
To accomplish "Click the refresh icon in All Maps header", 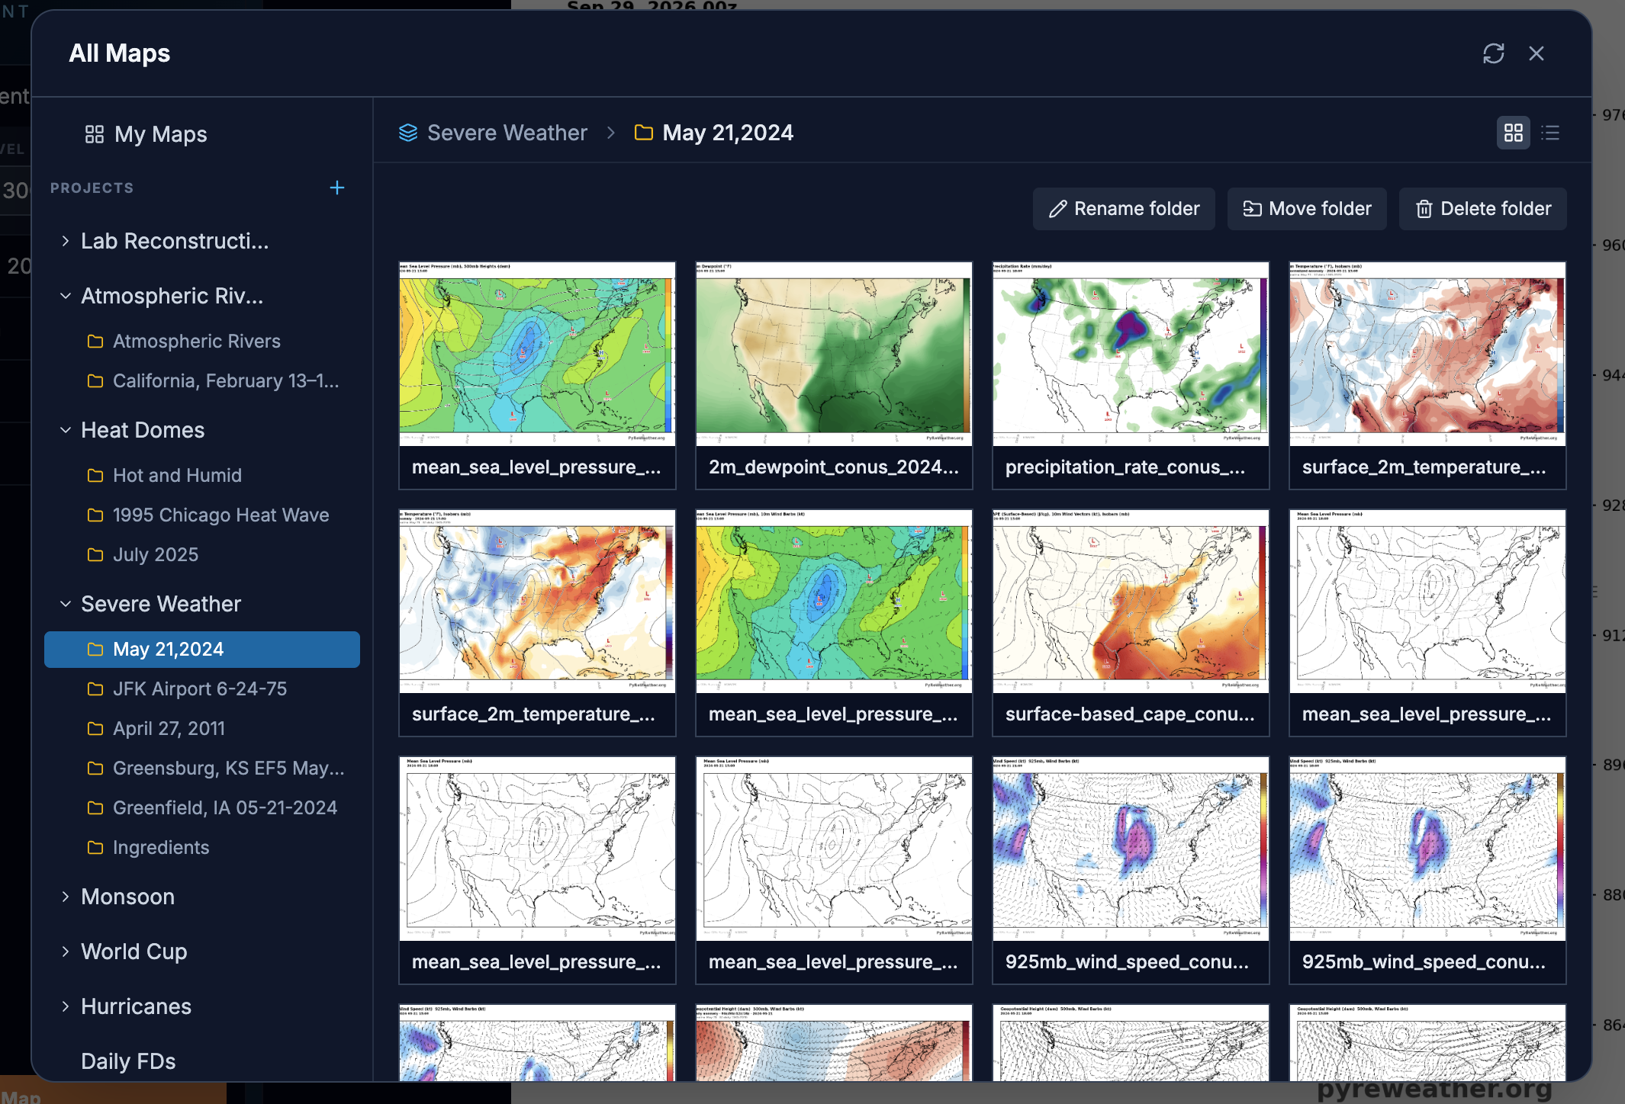I will click(1493, 53).
